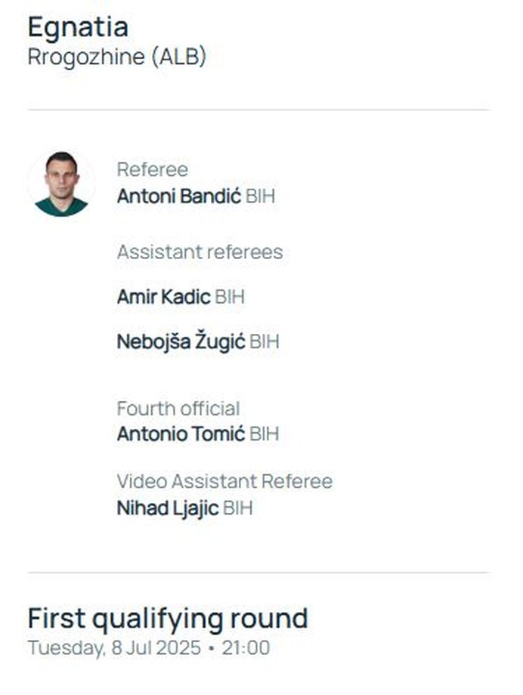Click the BIH label beside Nihad Ljajic

click(238, 508)
